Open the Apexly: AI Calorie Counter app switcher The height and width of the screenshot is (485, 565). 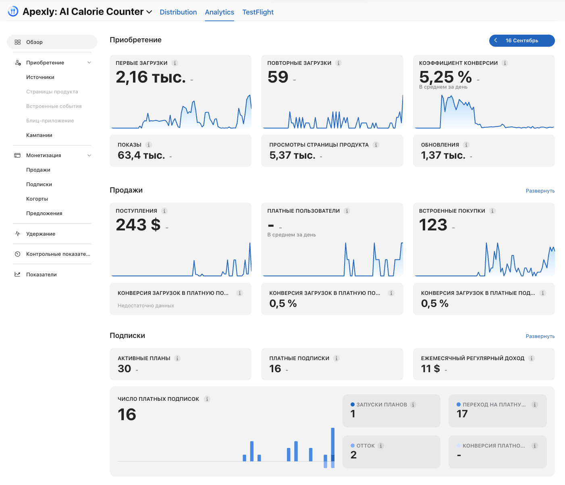pyautogui.click(x=87, y=12)
